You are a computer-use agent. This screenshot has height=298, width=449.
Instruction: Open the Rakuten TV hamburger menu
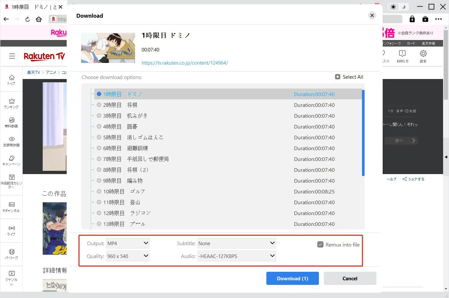point(12,56)
